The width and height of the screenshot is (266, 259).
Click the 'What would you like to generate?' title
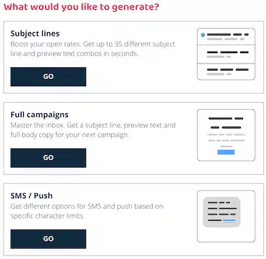click(x=82, y=7)
